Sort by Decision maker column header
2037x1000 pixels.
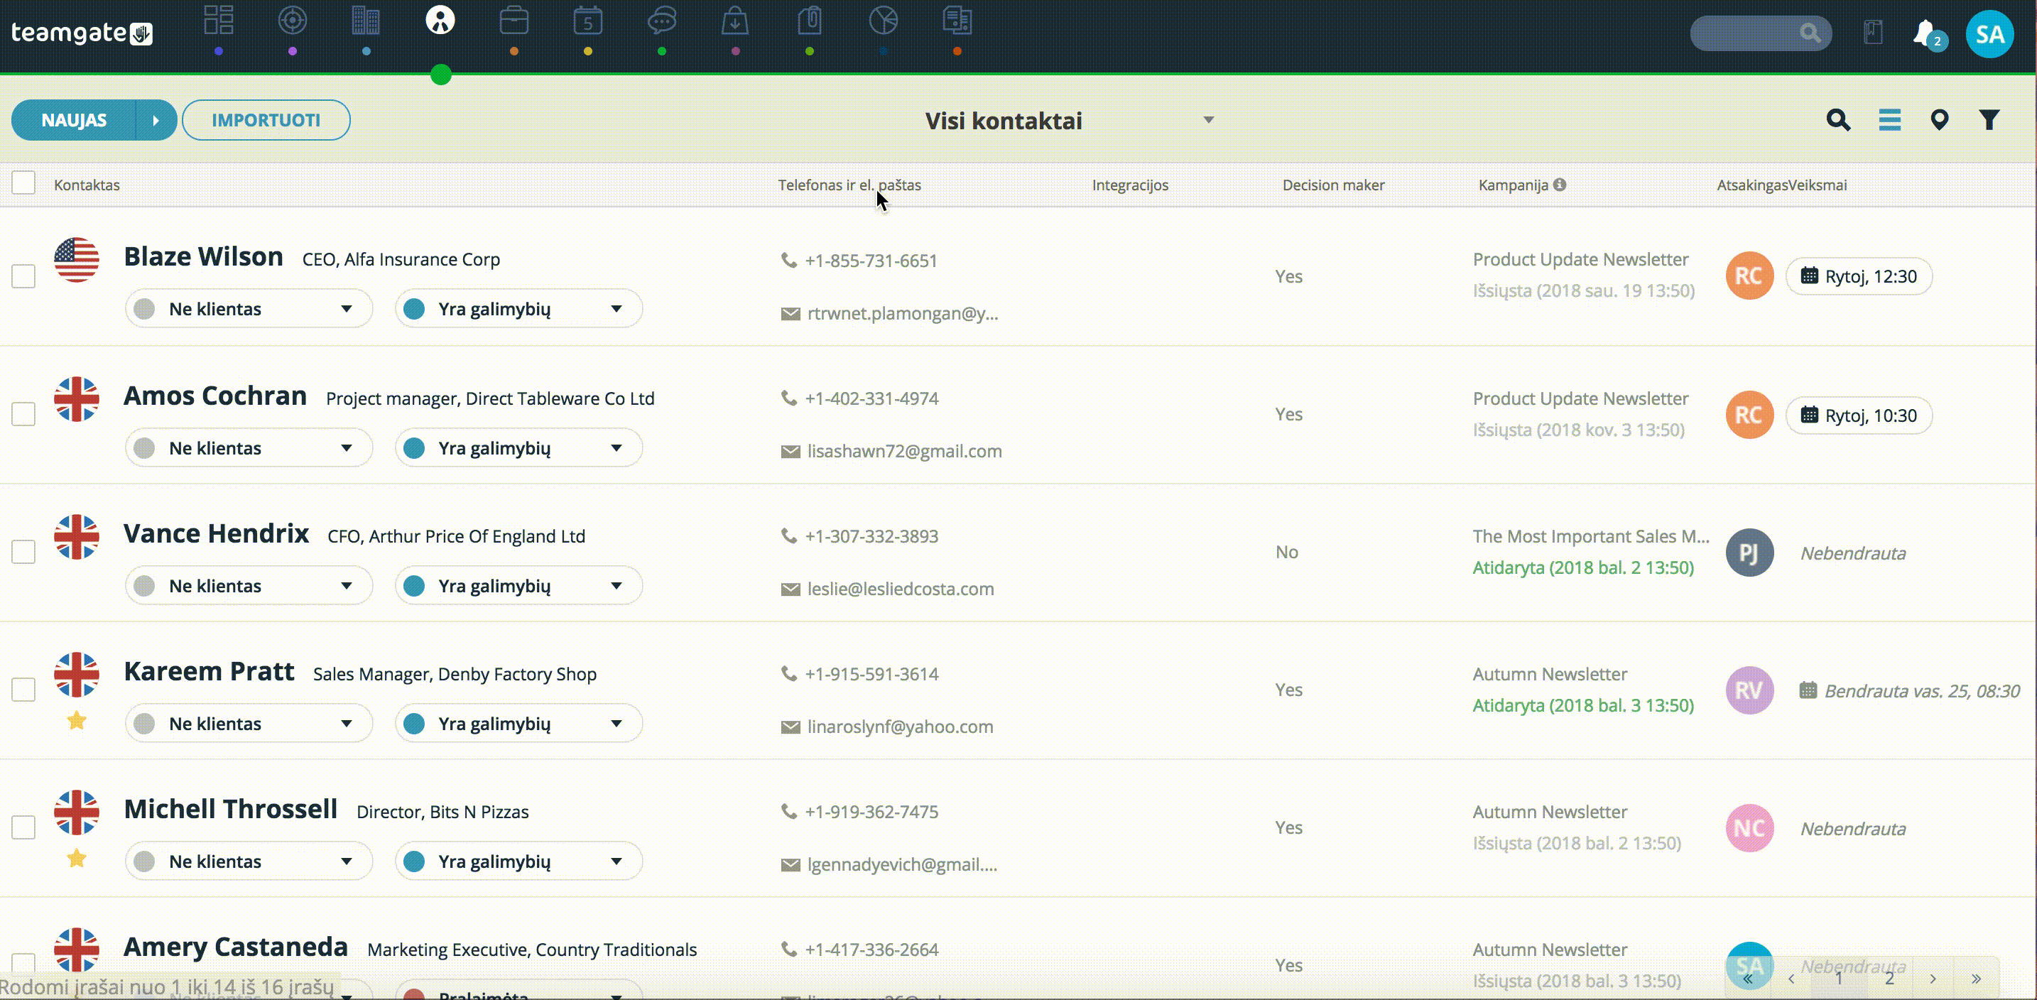tap(1333, 184)
